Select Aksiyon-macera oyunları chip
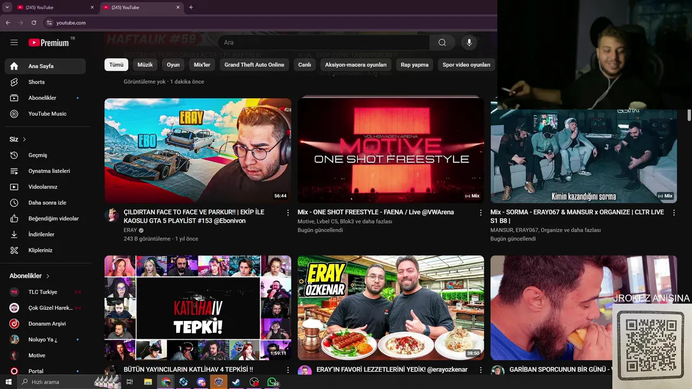Screen dimensions: 692x389 coord(356,65)
